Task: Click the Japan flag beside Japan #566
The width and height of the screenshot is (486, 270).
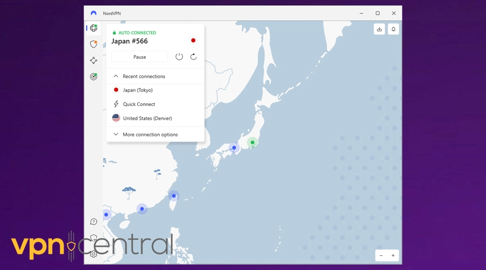Action: (x=193, y=40)
